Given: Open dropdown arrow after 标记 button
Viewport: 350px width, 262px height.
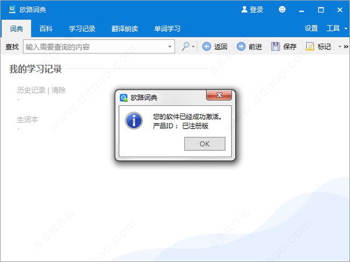Looking at the screenshot, I should (x=339, y=47).
